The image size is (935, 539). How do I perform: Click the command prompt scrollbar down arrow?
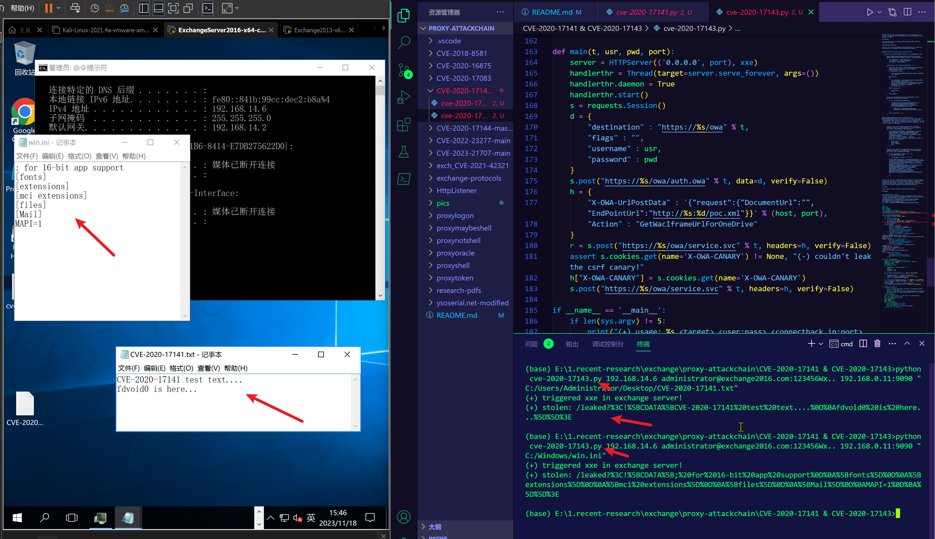(x=380, y=295)
